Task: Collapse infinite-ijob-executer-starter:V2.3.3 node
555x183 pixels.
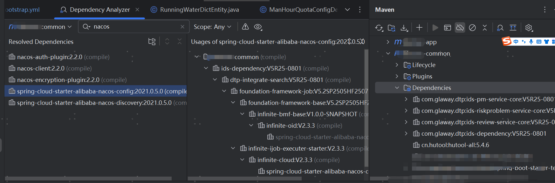Action: point(233,148)
